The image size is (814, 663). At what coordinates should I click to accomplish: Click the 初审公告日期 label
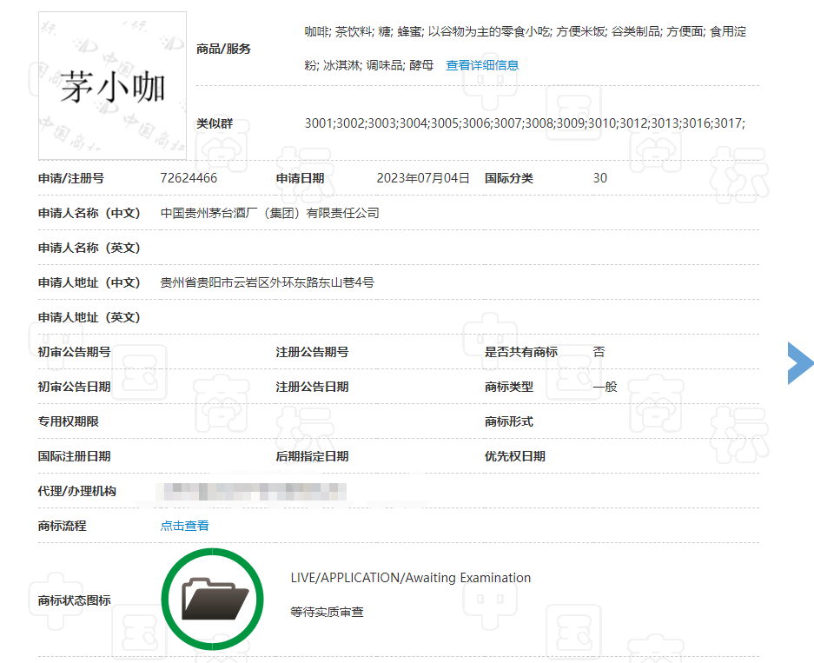point(74,387)
